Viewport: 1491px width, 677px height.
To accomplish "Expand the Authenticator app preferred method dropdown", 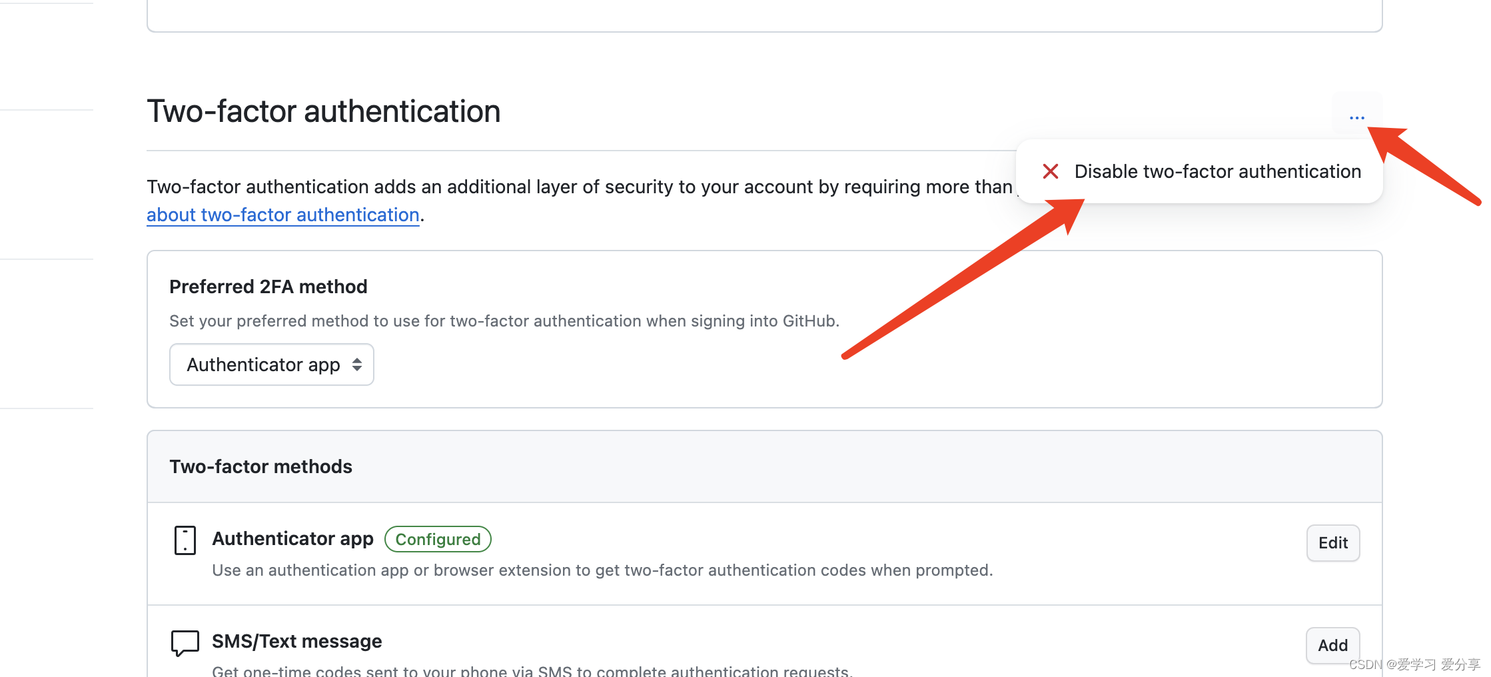I will click(272, 364).
